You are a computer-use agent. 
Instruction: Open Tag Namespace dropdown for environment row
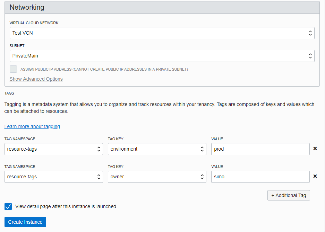click(x=54, y=149)
